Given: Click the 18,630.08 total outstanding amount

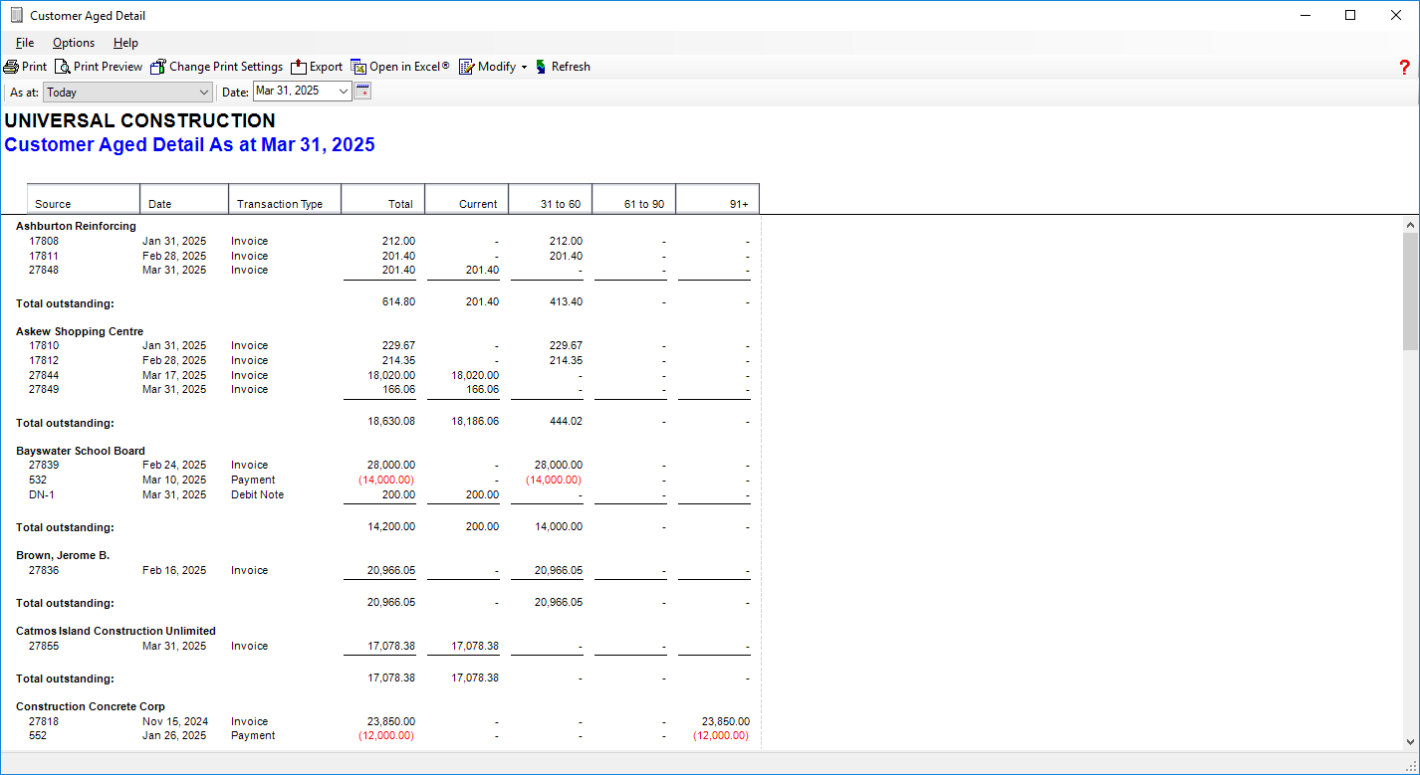Looking at the screenshot, I should click(x=391, y=421).
